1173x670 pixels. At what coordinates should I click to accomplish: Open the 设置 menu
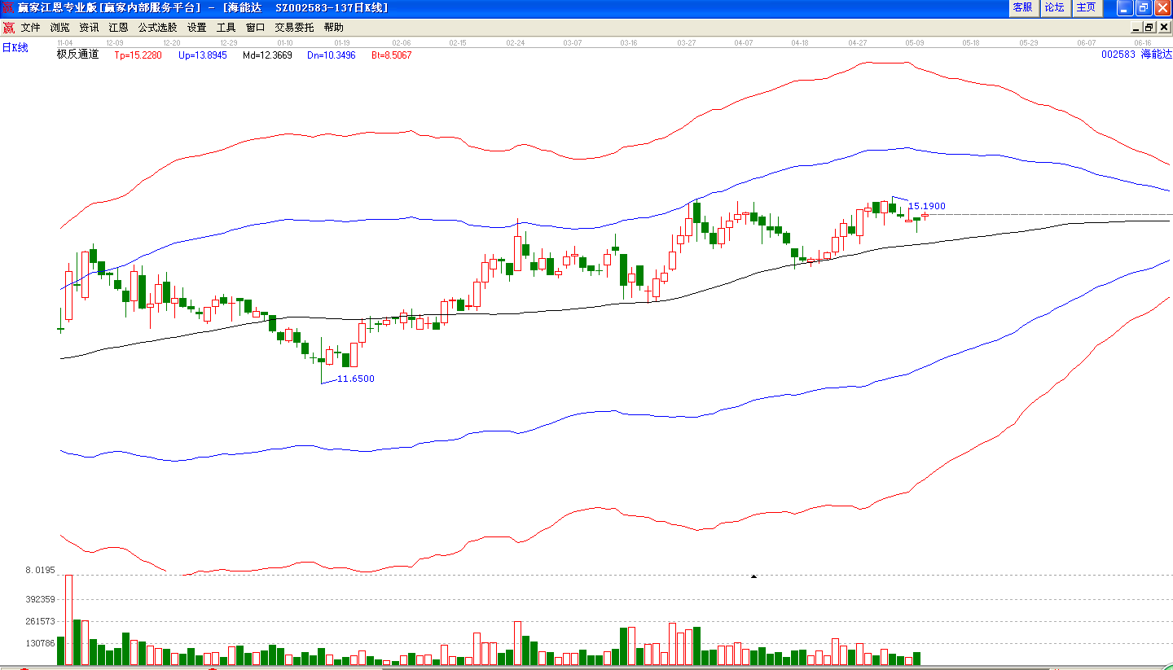196,28
